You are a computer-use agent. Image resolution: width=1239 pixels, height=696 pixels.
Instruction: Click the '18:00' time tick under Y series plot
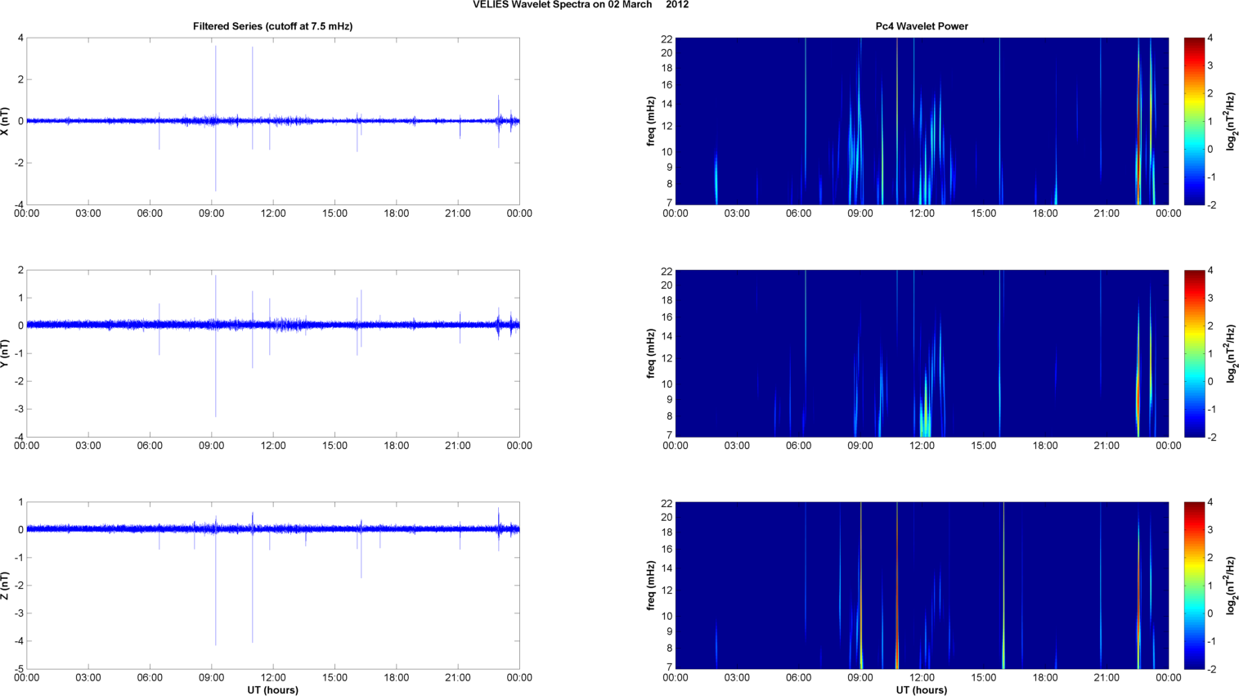point(397,446)
